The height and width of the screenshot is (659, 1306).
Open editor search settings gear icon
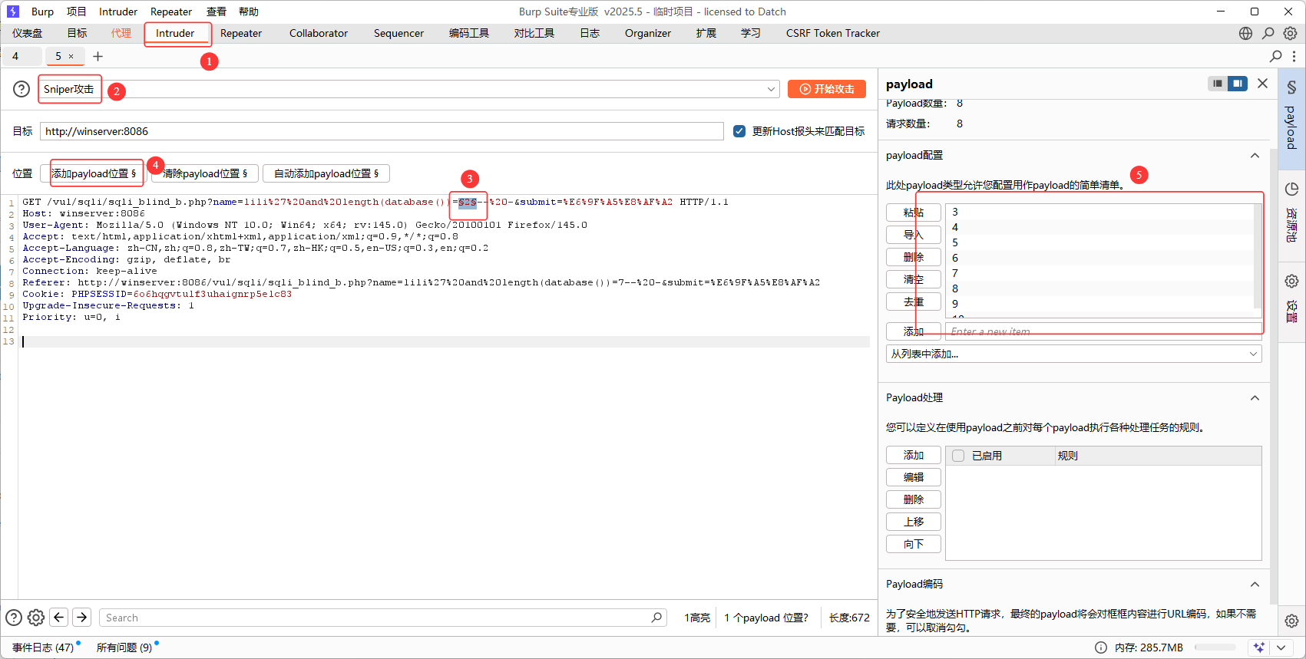(36, 618)
